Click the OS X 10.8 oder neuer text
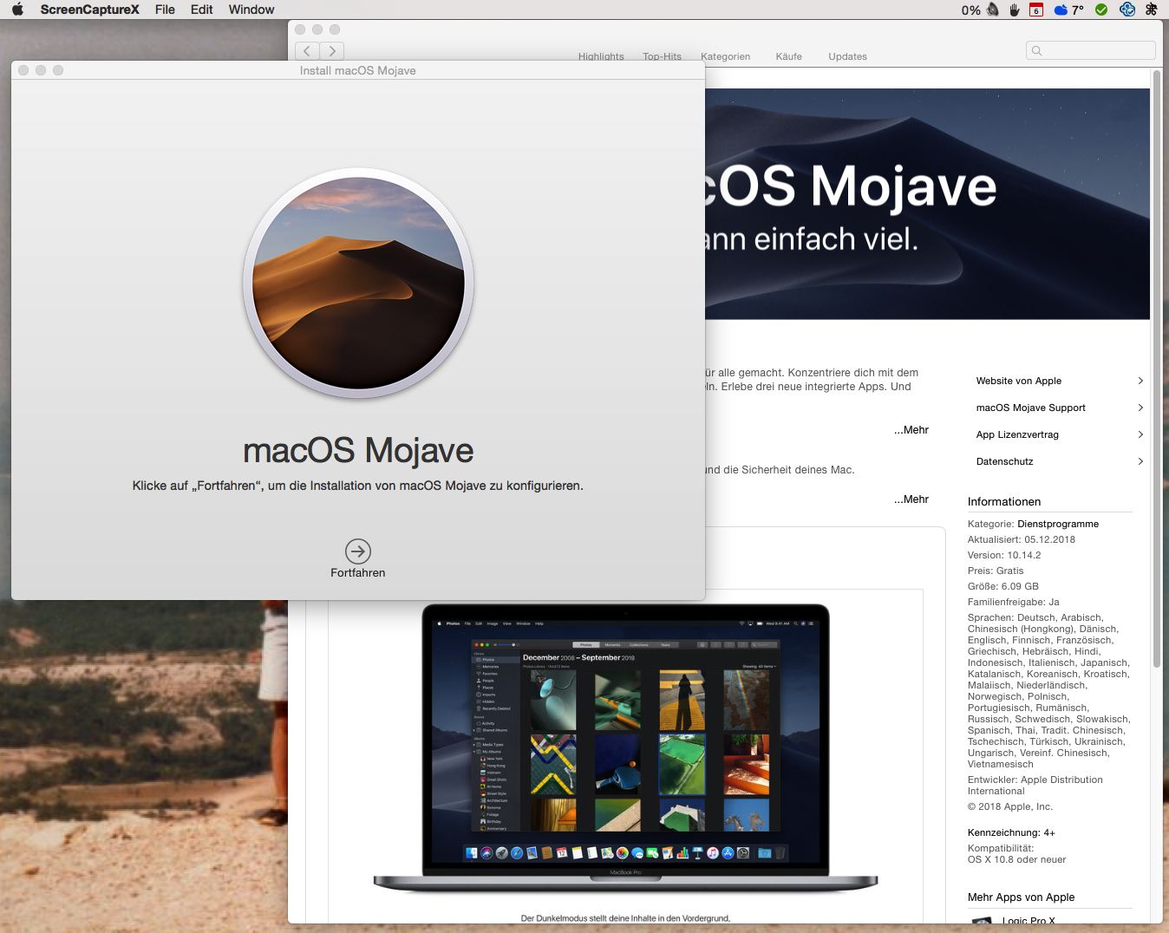This screenshot has height=933, width=1169. 1017,859
